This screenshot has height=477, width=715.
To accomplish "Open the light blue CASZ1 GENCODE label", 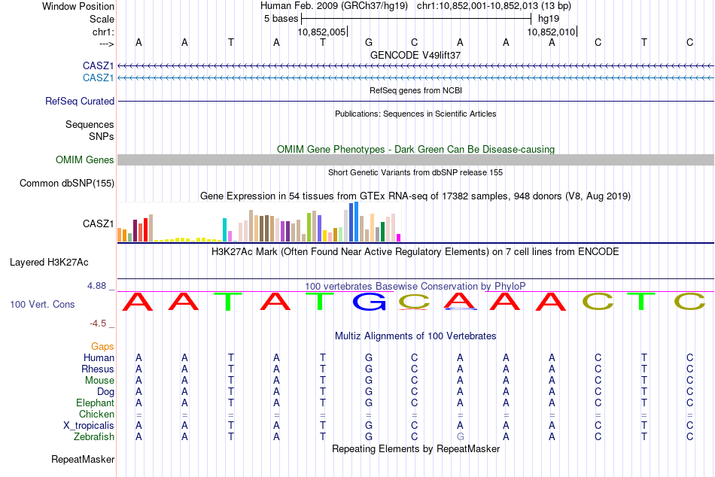I will (x=98, y=78).
